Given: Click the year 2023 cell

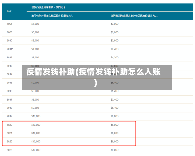Looking at the screenshot, I should 9,150.
